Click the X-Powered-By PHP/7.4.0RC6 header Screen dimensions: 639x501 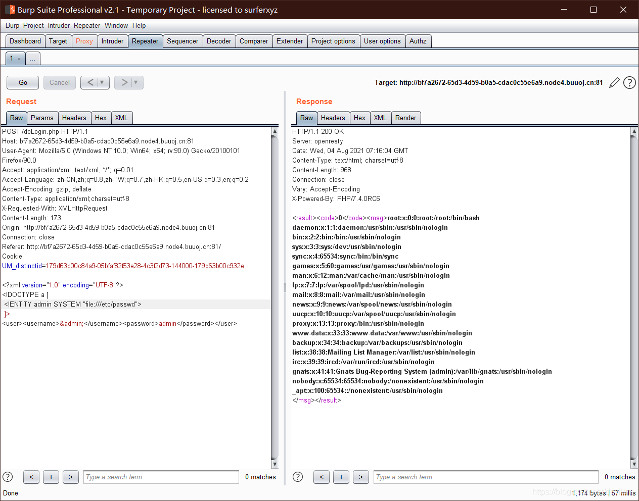[x=336, y=199]
